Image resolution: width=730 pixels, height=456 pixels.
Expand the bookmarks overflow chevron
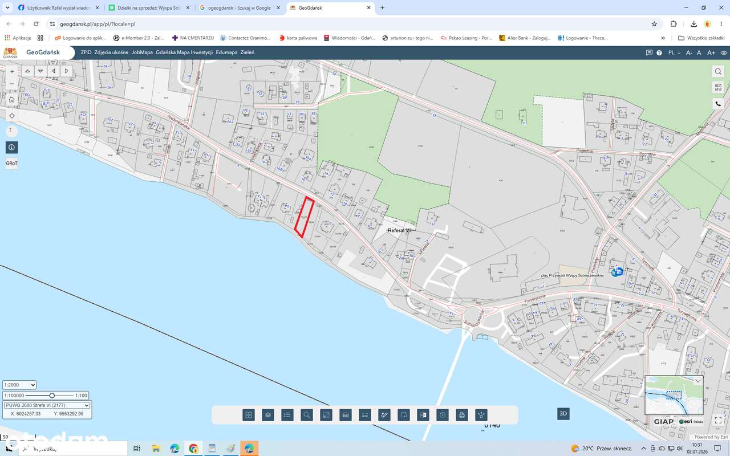click(663, 38)
